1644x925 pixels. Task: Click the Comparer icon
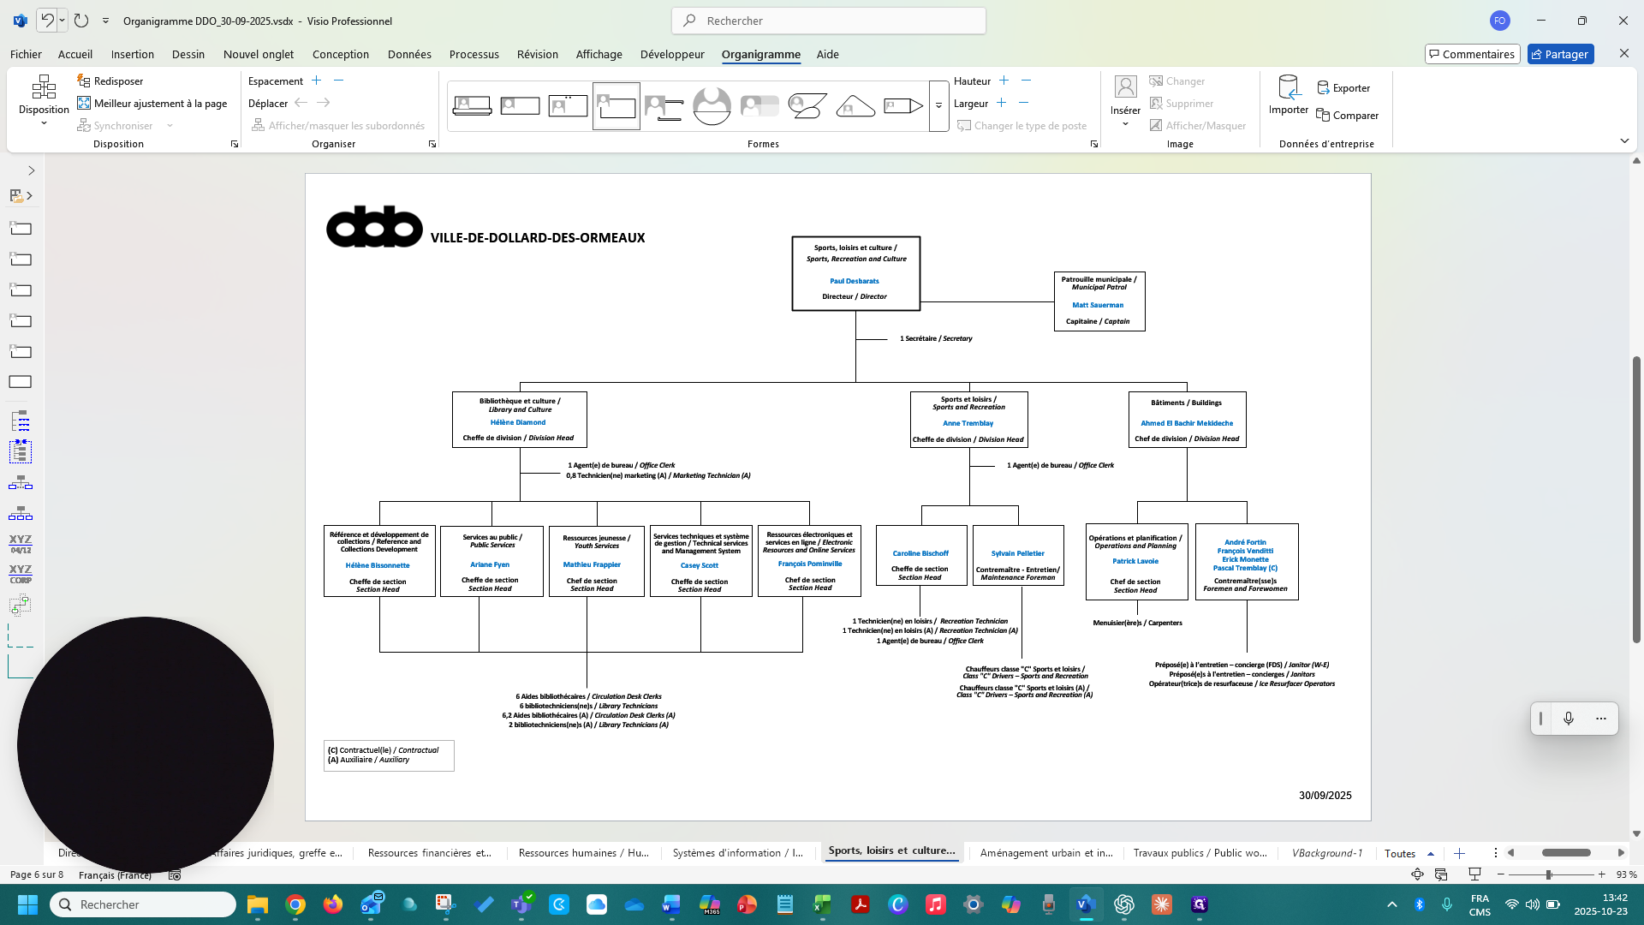[1347, 116]
